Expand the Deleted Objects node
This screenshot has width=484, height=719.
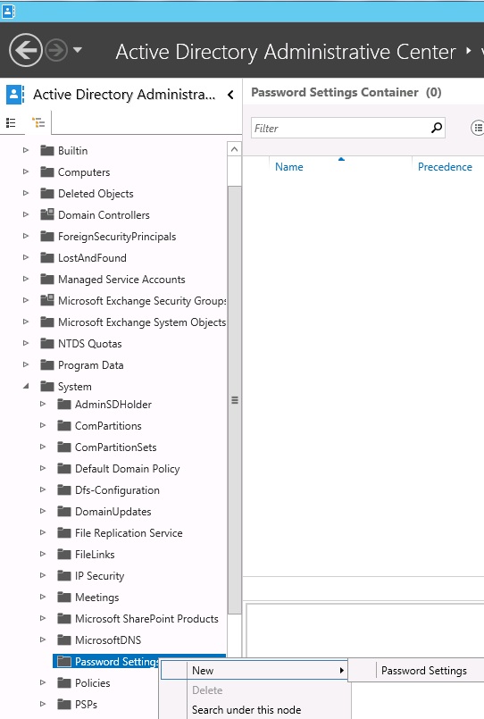click(26, 193)
